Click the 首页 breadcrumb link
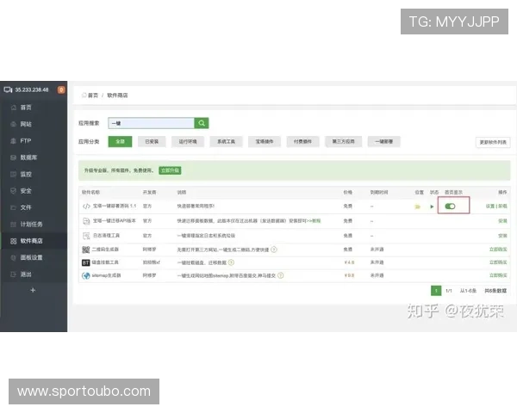This screenshot has width=517, height=413. click(x=93, y=96)
